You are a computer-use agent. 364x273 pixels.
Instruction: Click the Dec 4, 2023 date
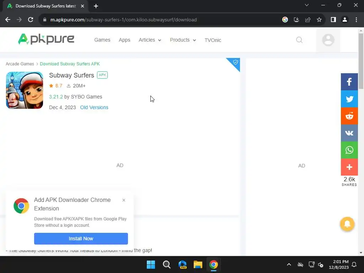[63, 107]
